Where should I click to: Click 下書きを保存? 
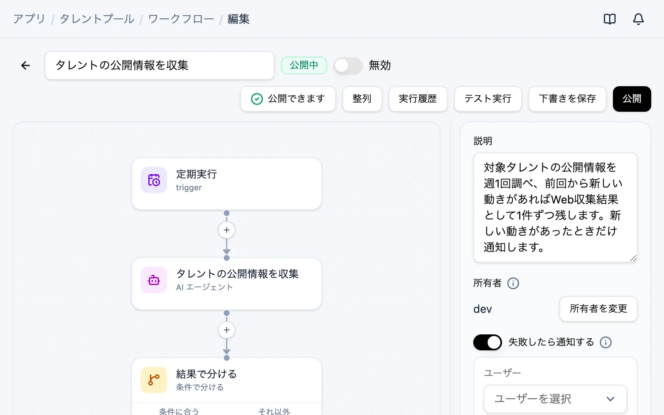click(x=567, y=99)
